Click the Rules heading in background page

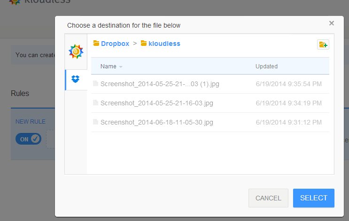click(x=20, y=94)
